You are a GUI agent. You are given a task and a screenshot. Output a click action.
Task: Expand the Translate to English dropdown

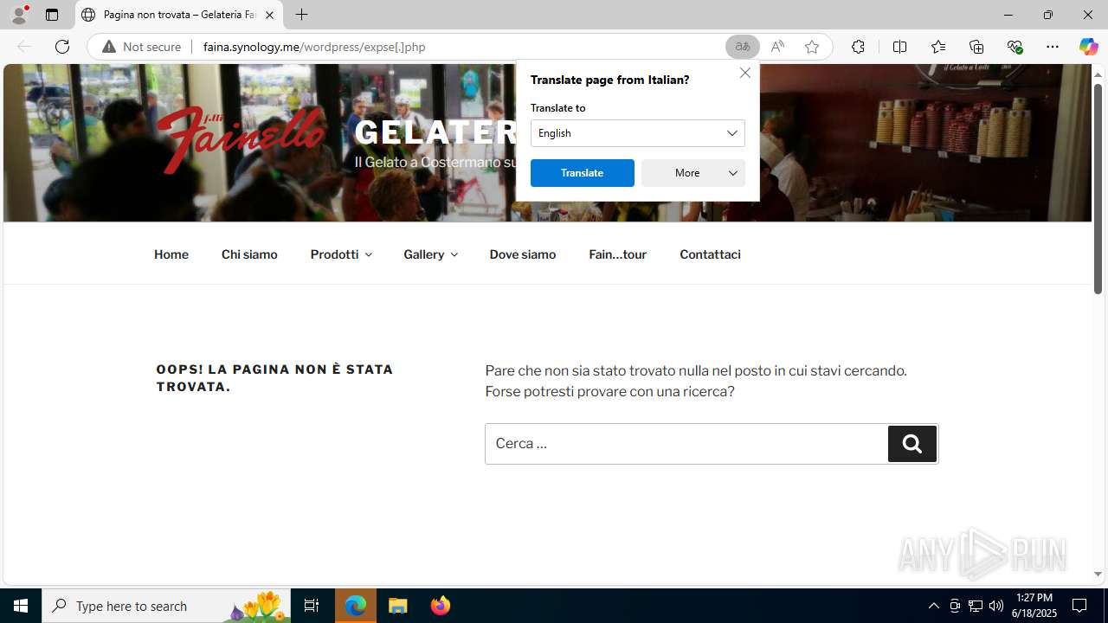tap(638, 133)
